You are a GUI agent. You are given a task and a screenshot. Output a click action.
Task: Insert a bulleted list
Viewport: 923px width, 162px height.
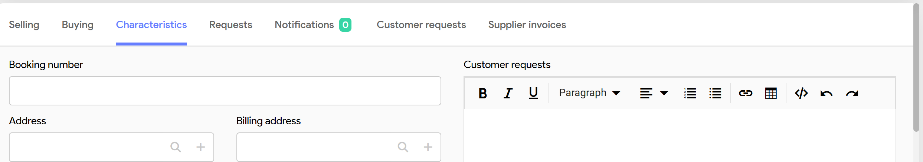(715, 93)
